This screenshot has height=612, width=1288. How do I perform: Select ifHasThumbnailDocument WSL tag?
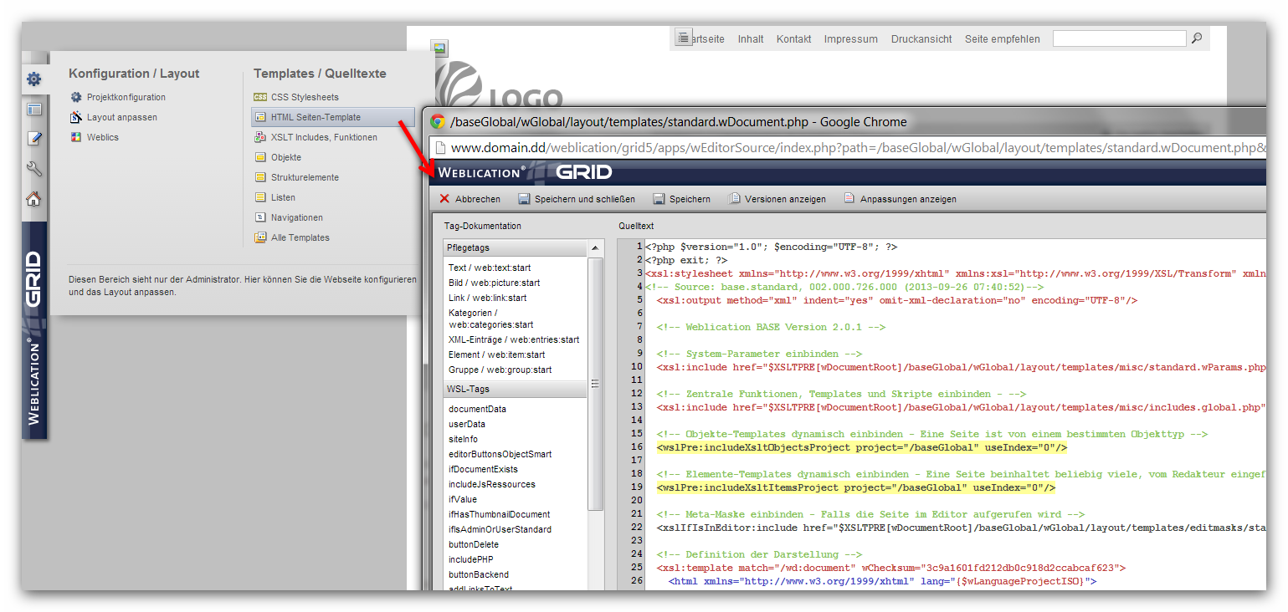point(500,514)
